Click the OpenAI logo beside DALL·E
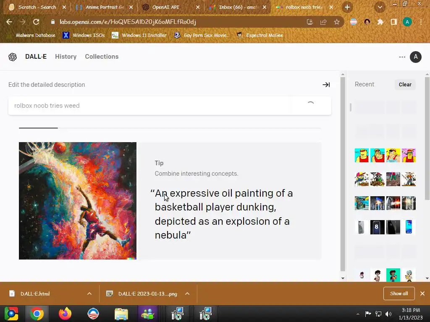 [x=12, y=57]
